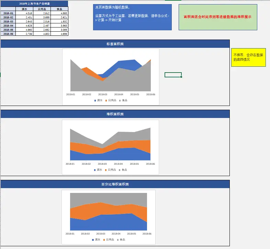Select the green text box with red text
The height and width of the screenshot is (249, 270).
click(x=218, y=17)
